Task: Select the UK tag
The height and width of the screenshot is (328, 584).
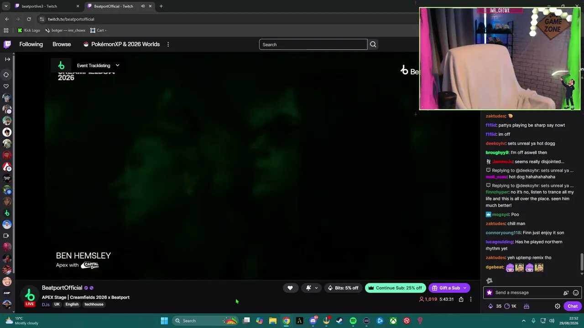Action: click(57, 304)
